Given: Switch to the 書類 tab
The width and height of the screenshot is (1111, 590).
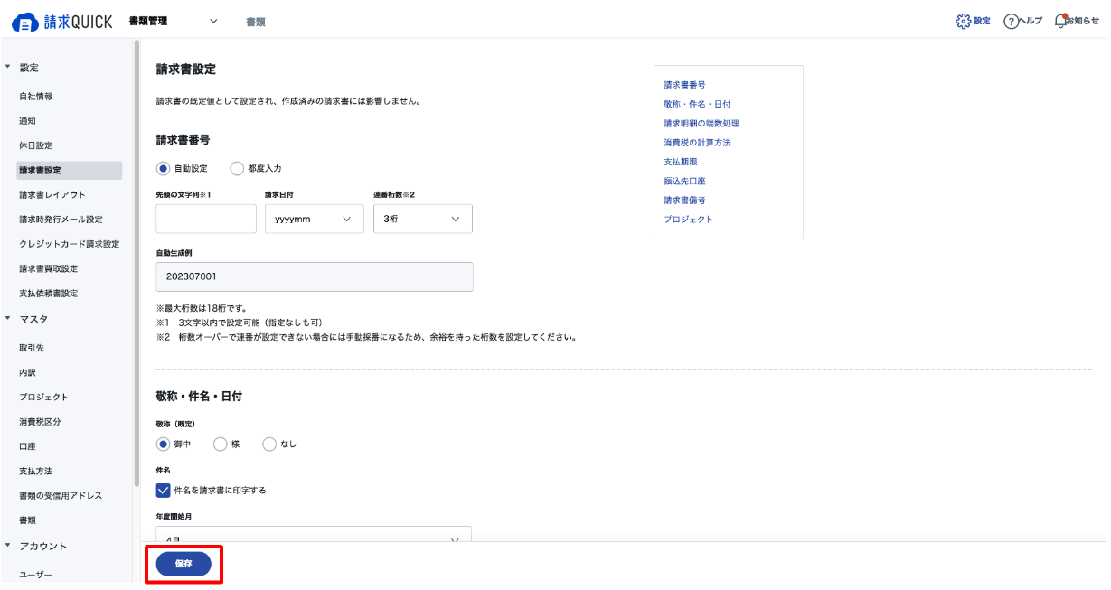Looking at the screenshot, I should click(x=256, y=22).
